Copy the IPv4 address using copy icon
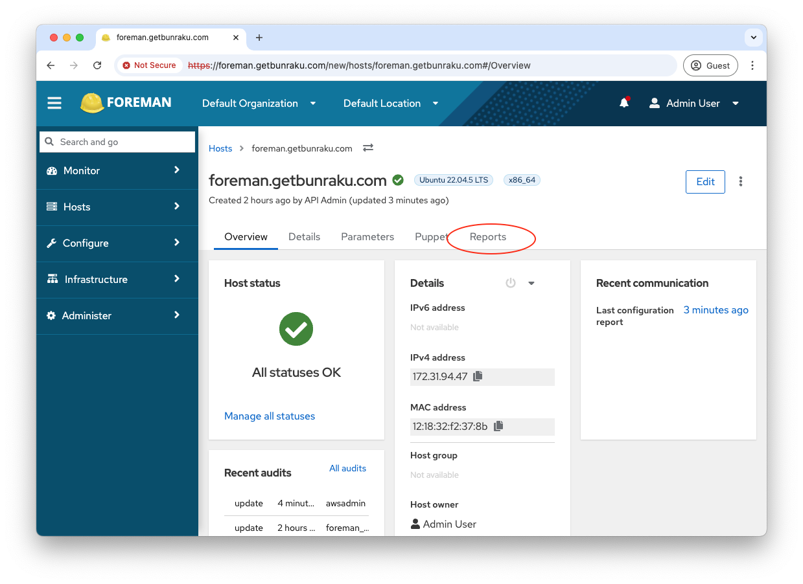Screen dimensions: 803x584 pyautogui.click(x=478, y=376)
